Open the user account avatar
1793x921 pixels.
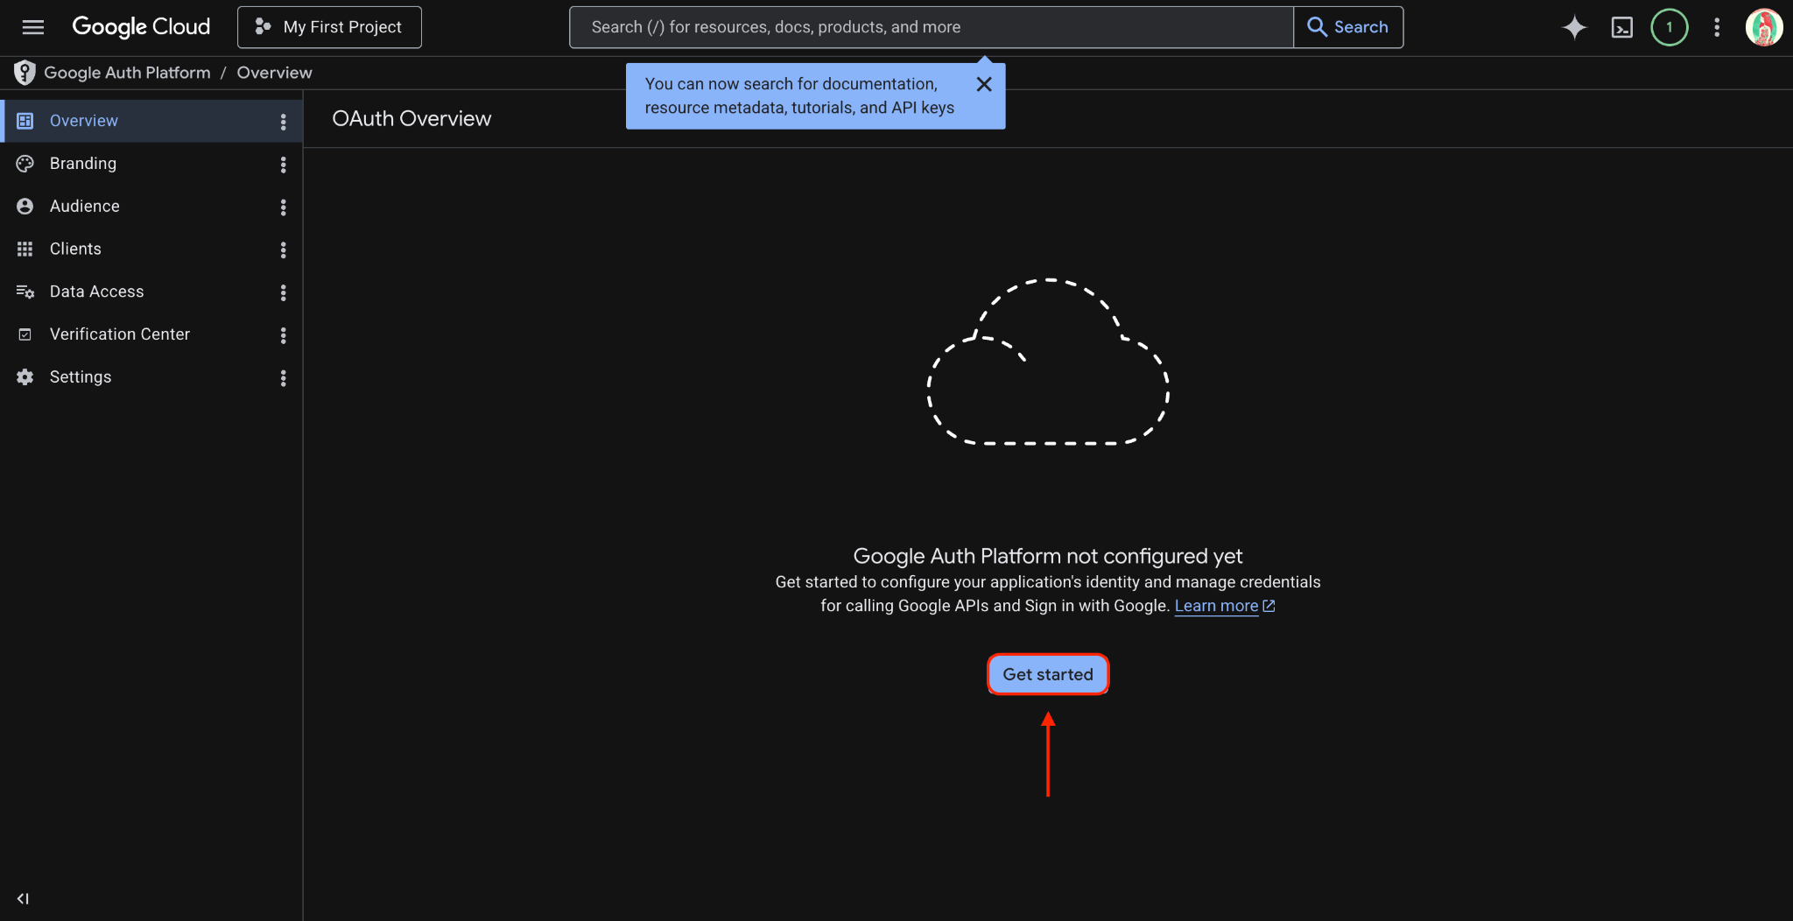pos(1764,27)
